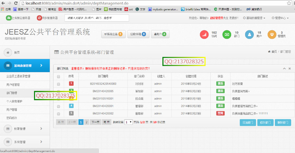Screen dimensions: 295x153
Task: Click the row number 4 blue badge
Action: (x=71, y=106)
